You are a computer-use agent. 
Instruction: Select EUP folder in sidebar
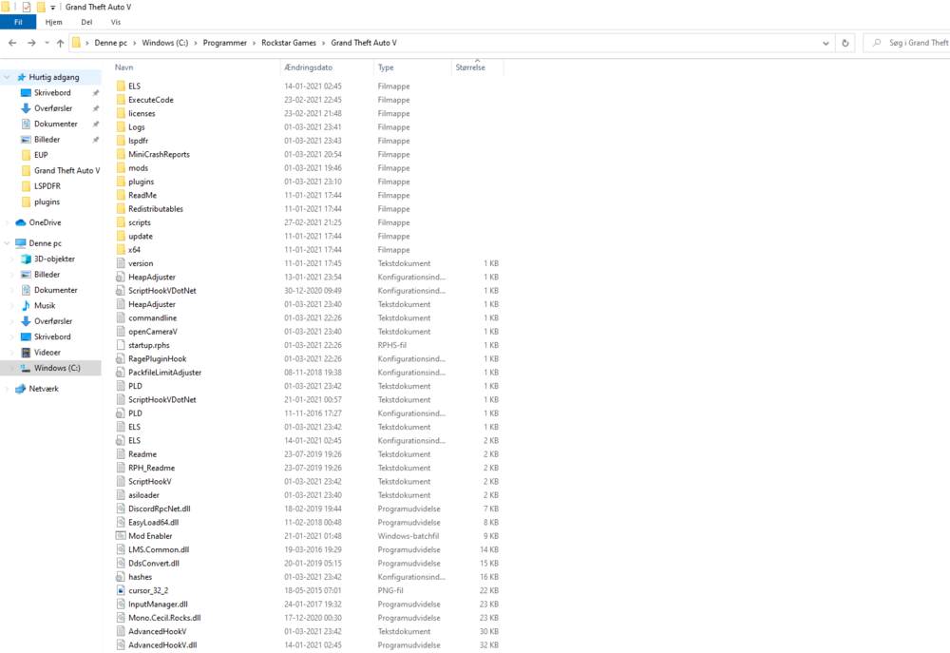[41, 155]
